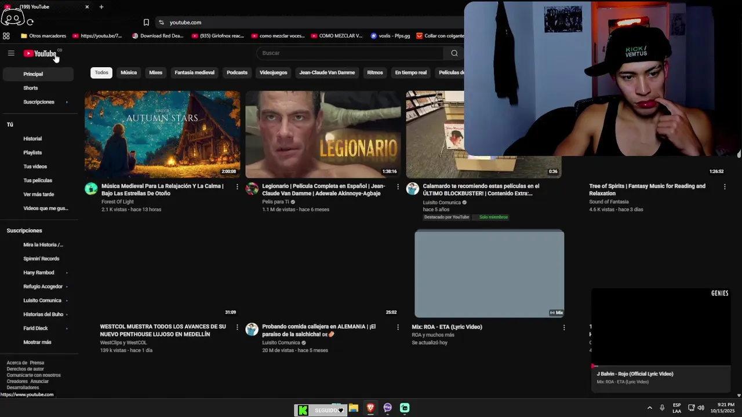
Task: Open options menu for WESTCOL video
Action: pos(237,327)
